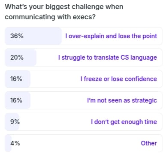This screenshot has width=166, height=160.
Task: Select 'I'm not seen as strategic' answer
Action: point(84,100)
